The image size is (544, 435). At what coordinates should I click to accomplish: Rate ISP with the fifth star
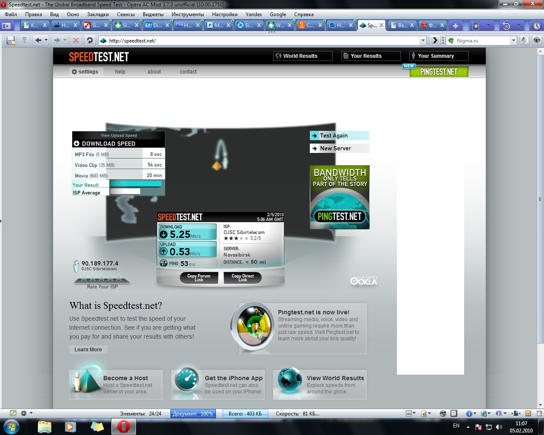pos(119,277)
